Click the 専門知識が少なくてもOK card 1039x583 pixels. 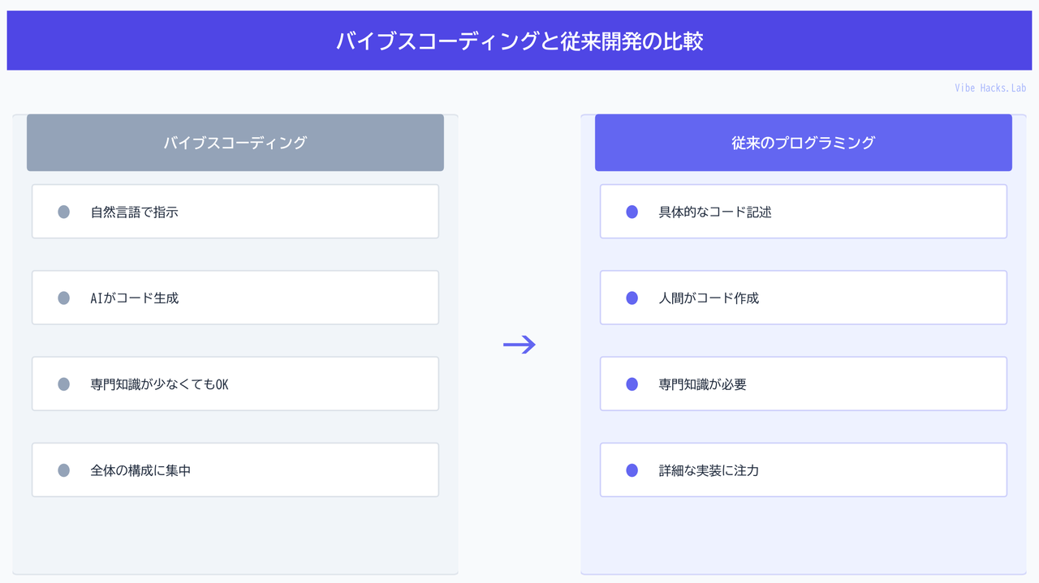click(235, 384)
